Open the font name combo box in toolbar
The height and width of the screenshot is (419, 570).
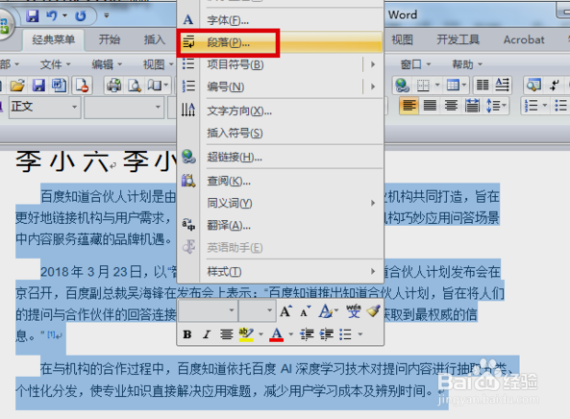coord(124,107)
